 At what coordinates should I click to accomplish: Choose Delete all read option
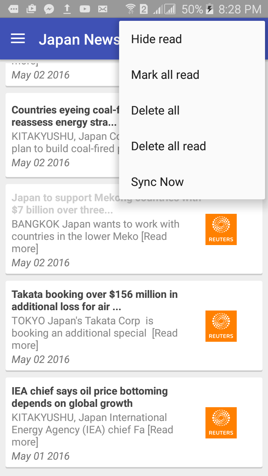point(168,146)
